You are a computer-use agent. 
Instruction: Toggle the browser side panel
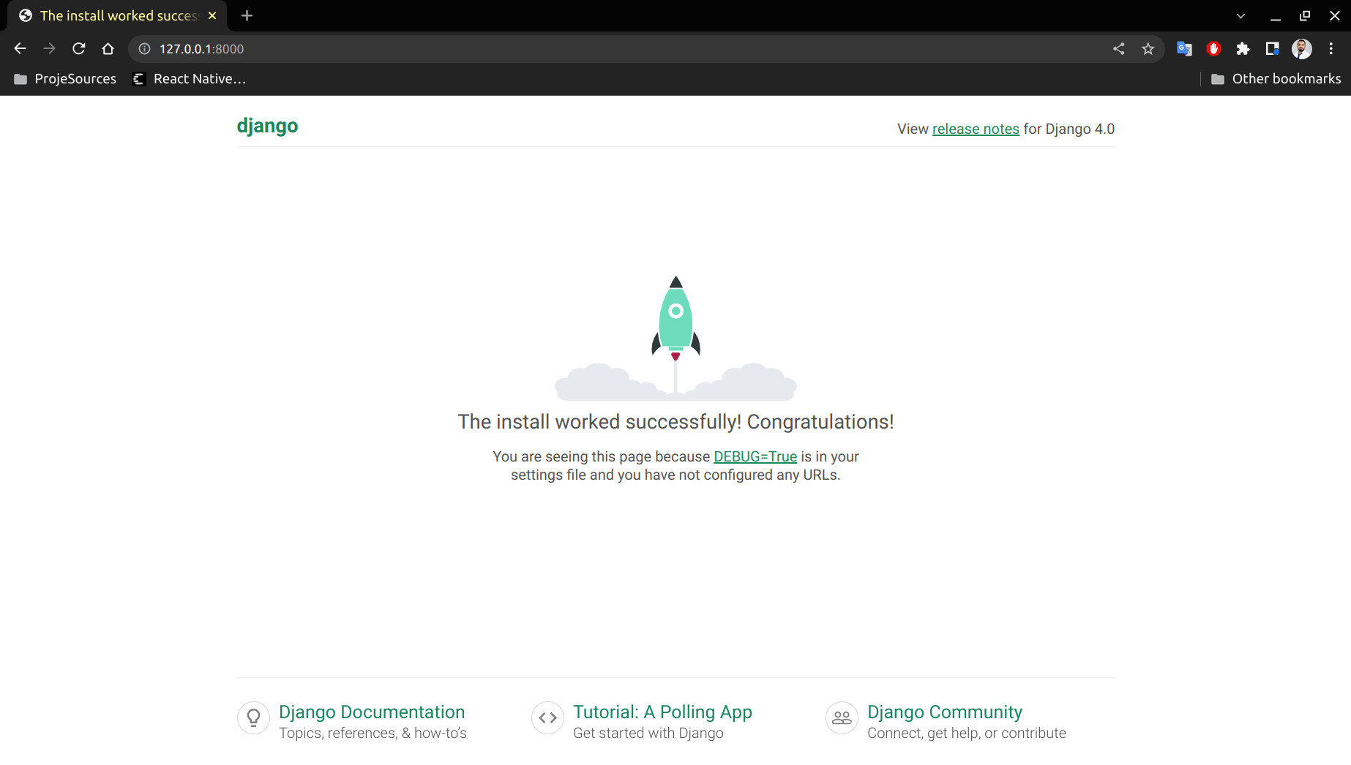pos(1272,49)
